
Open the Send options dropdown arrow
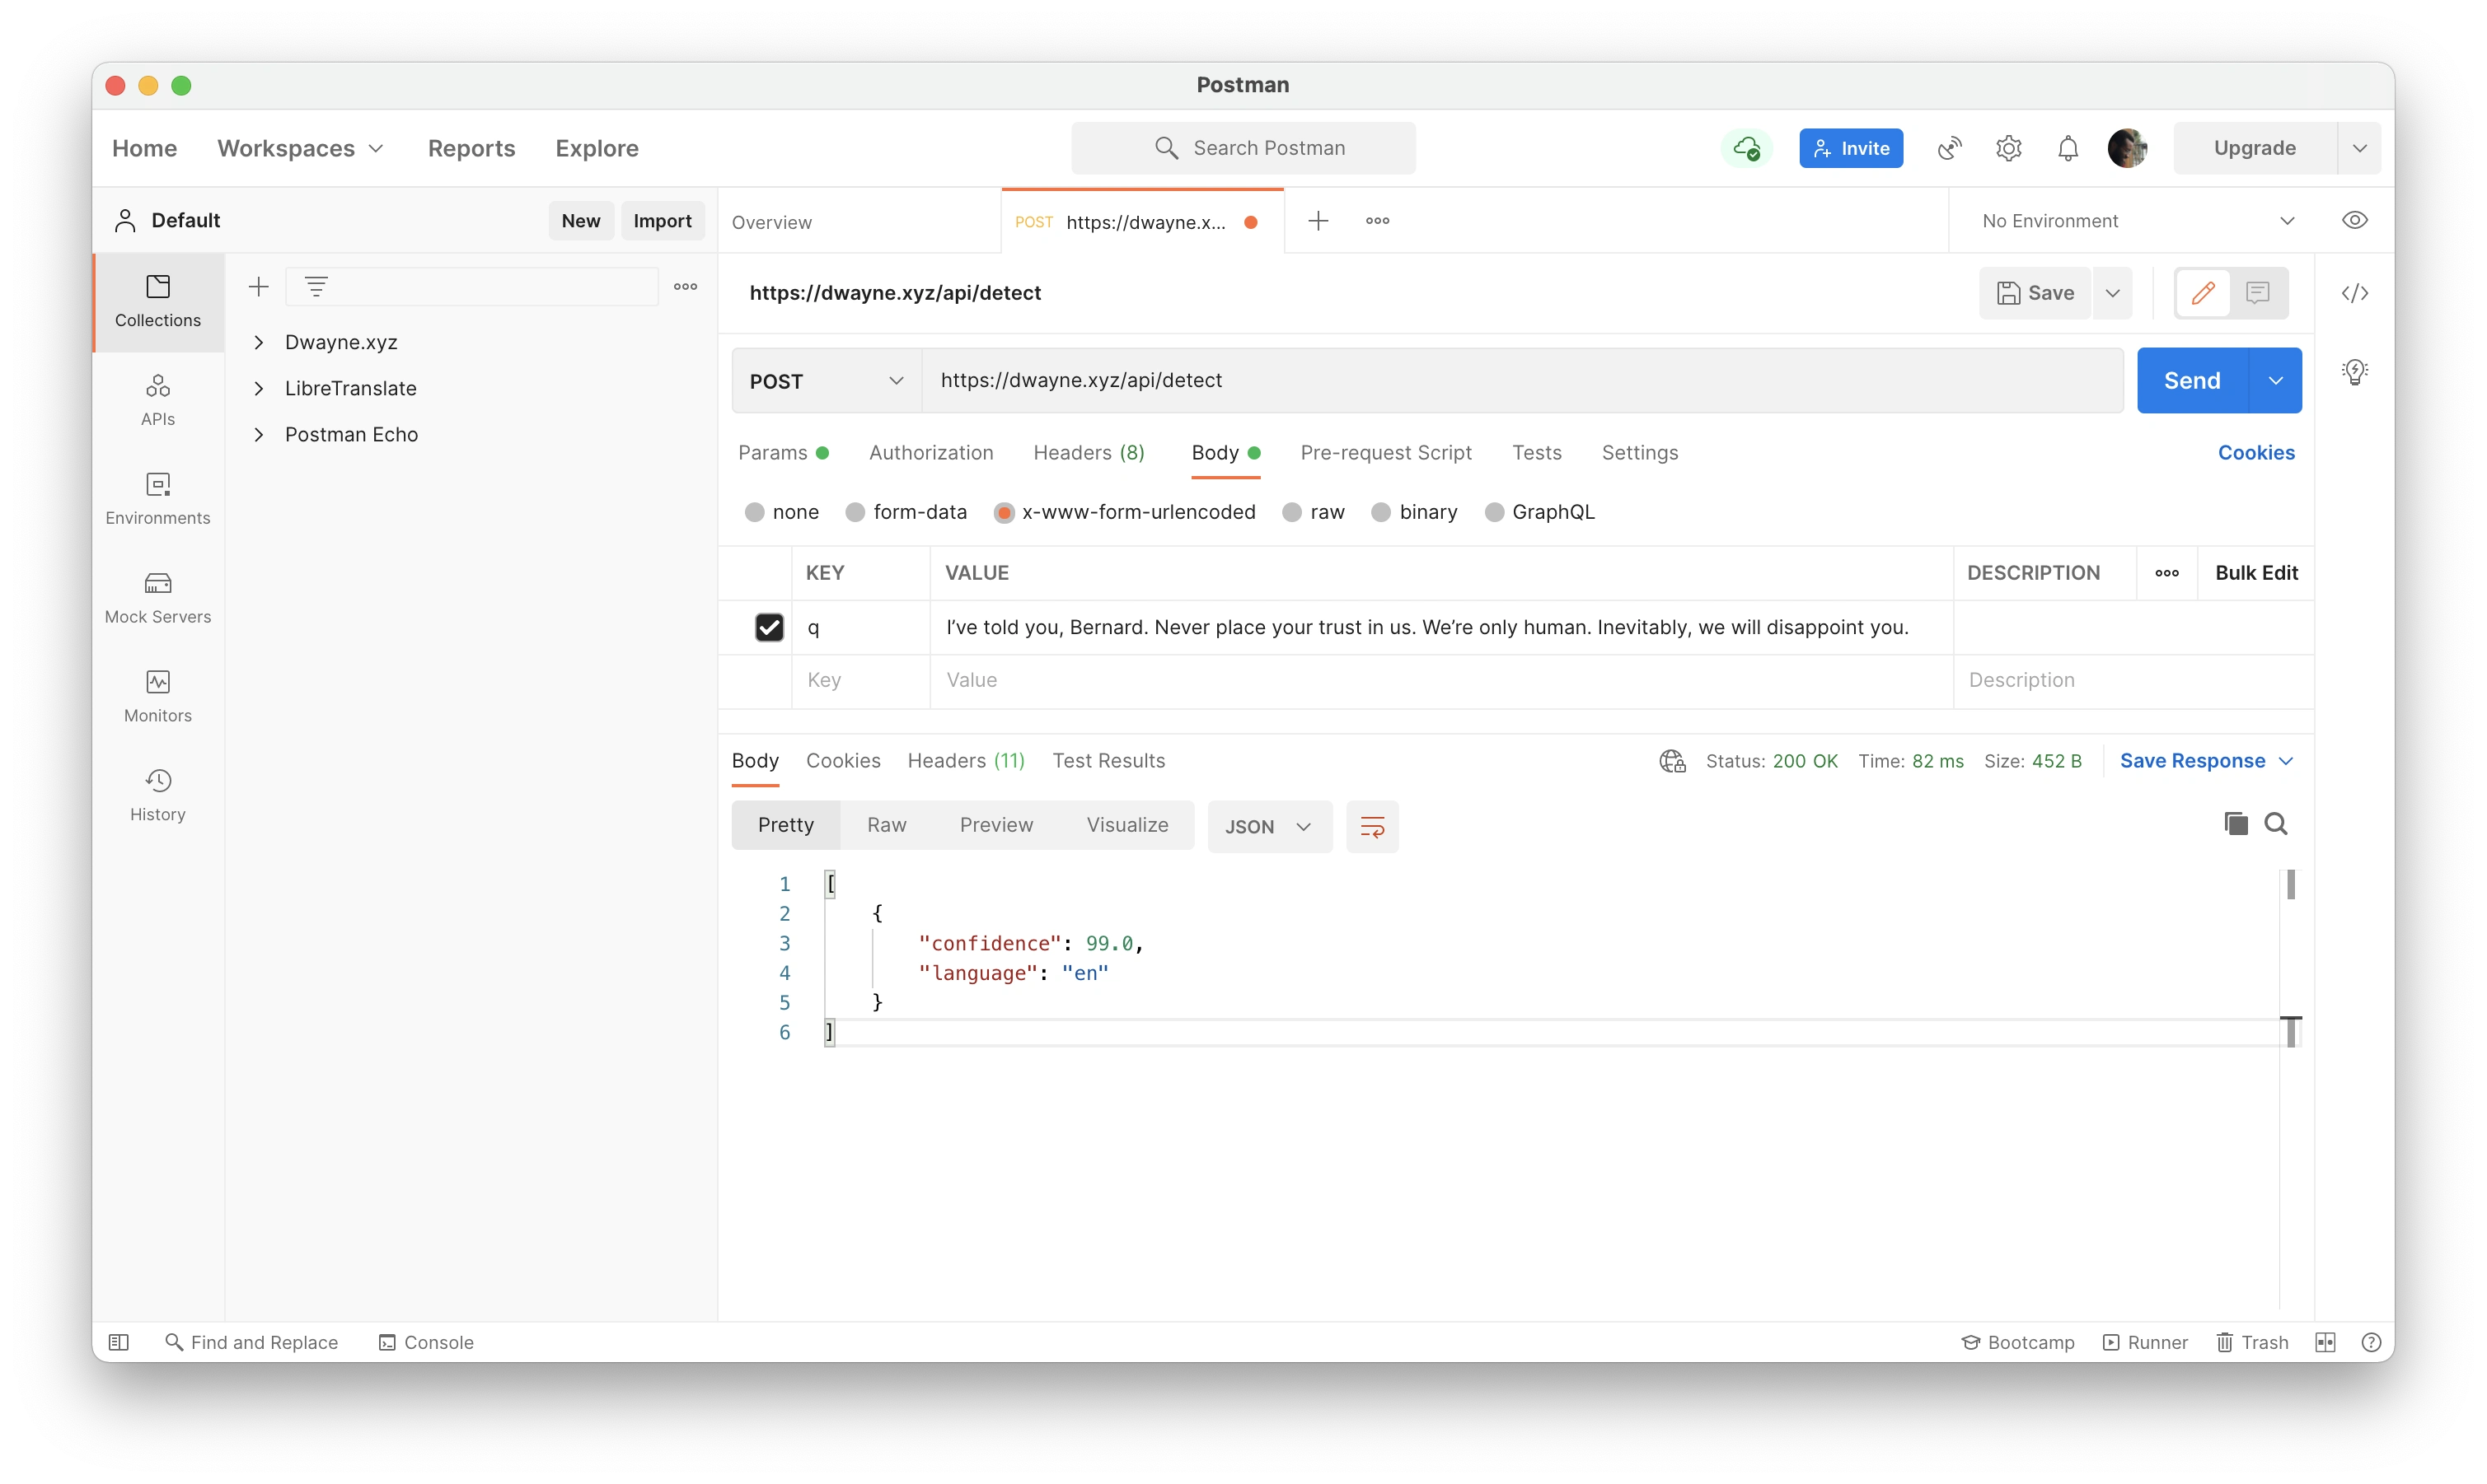coord(2276,381)
